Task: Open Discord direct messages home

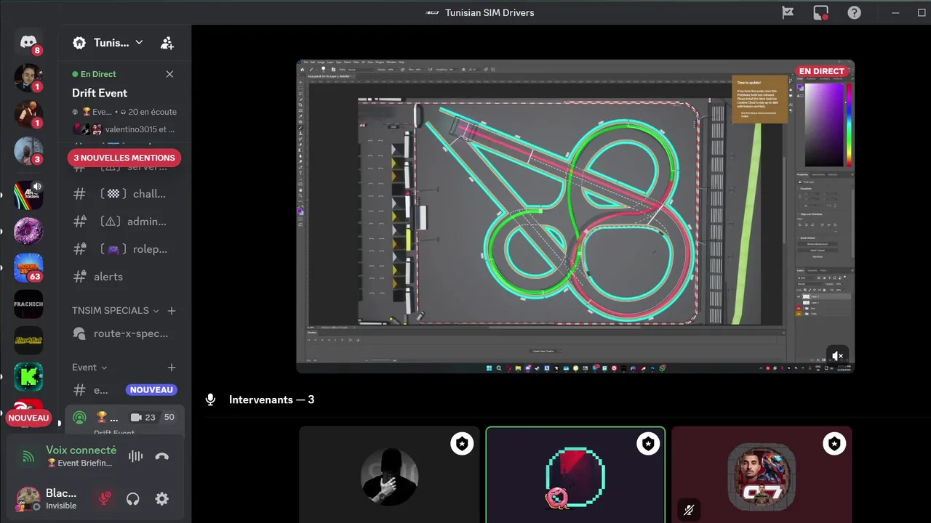Action: tap(28, 42)
